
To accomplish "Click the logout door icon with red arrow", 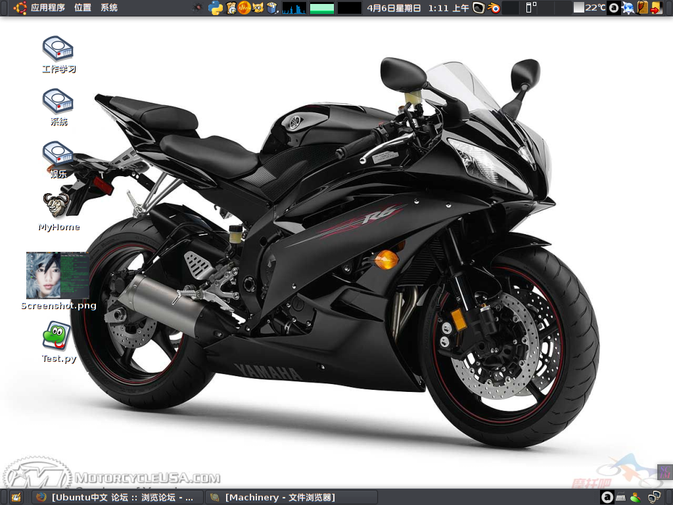I will click(657, 8).
